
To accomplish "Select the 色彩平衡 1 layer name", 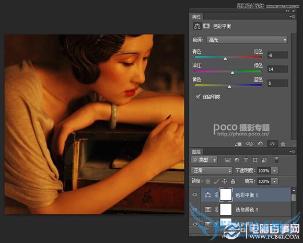I will coord(247,195).
